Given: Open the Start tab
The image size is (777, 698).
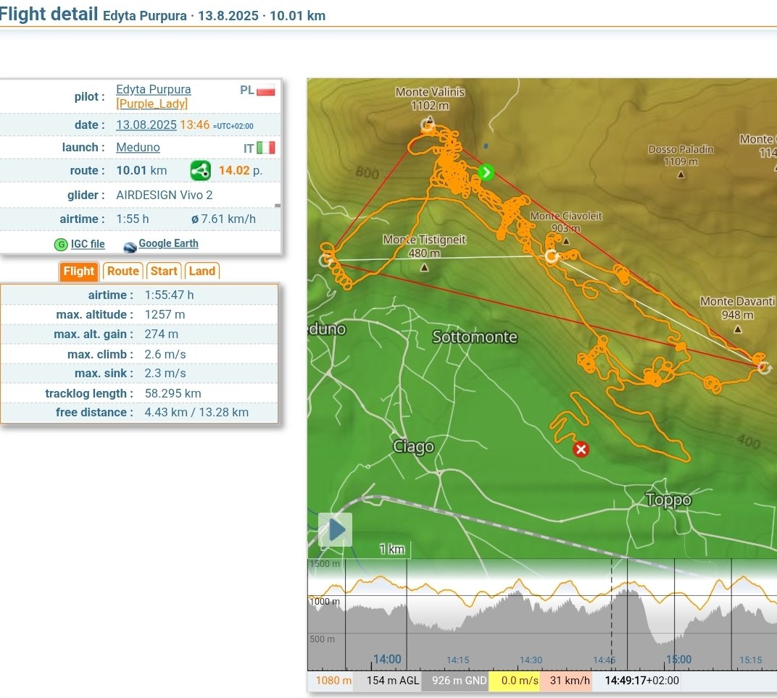Looking at the screenshot, I should (164, 271).
